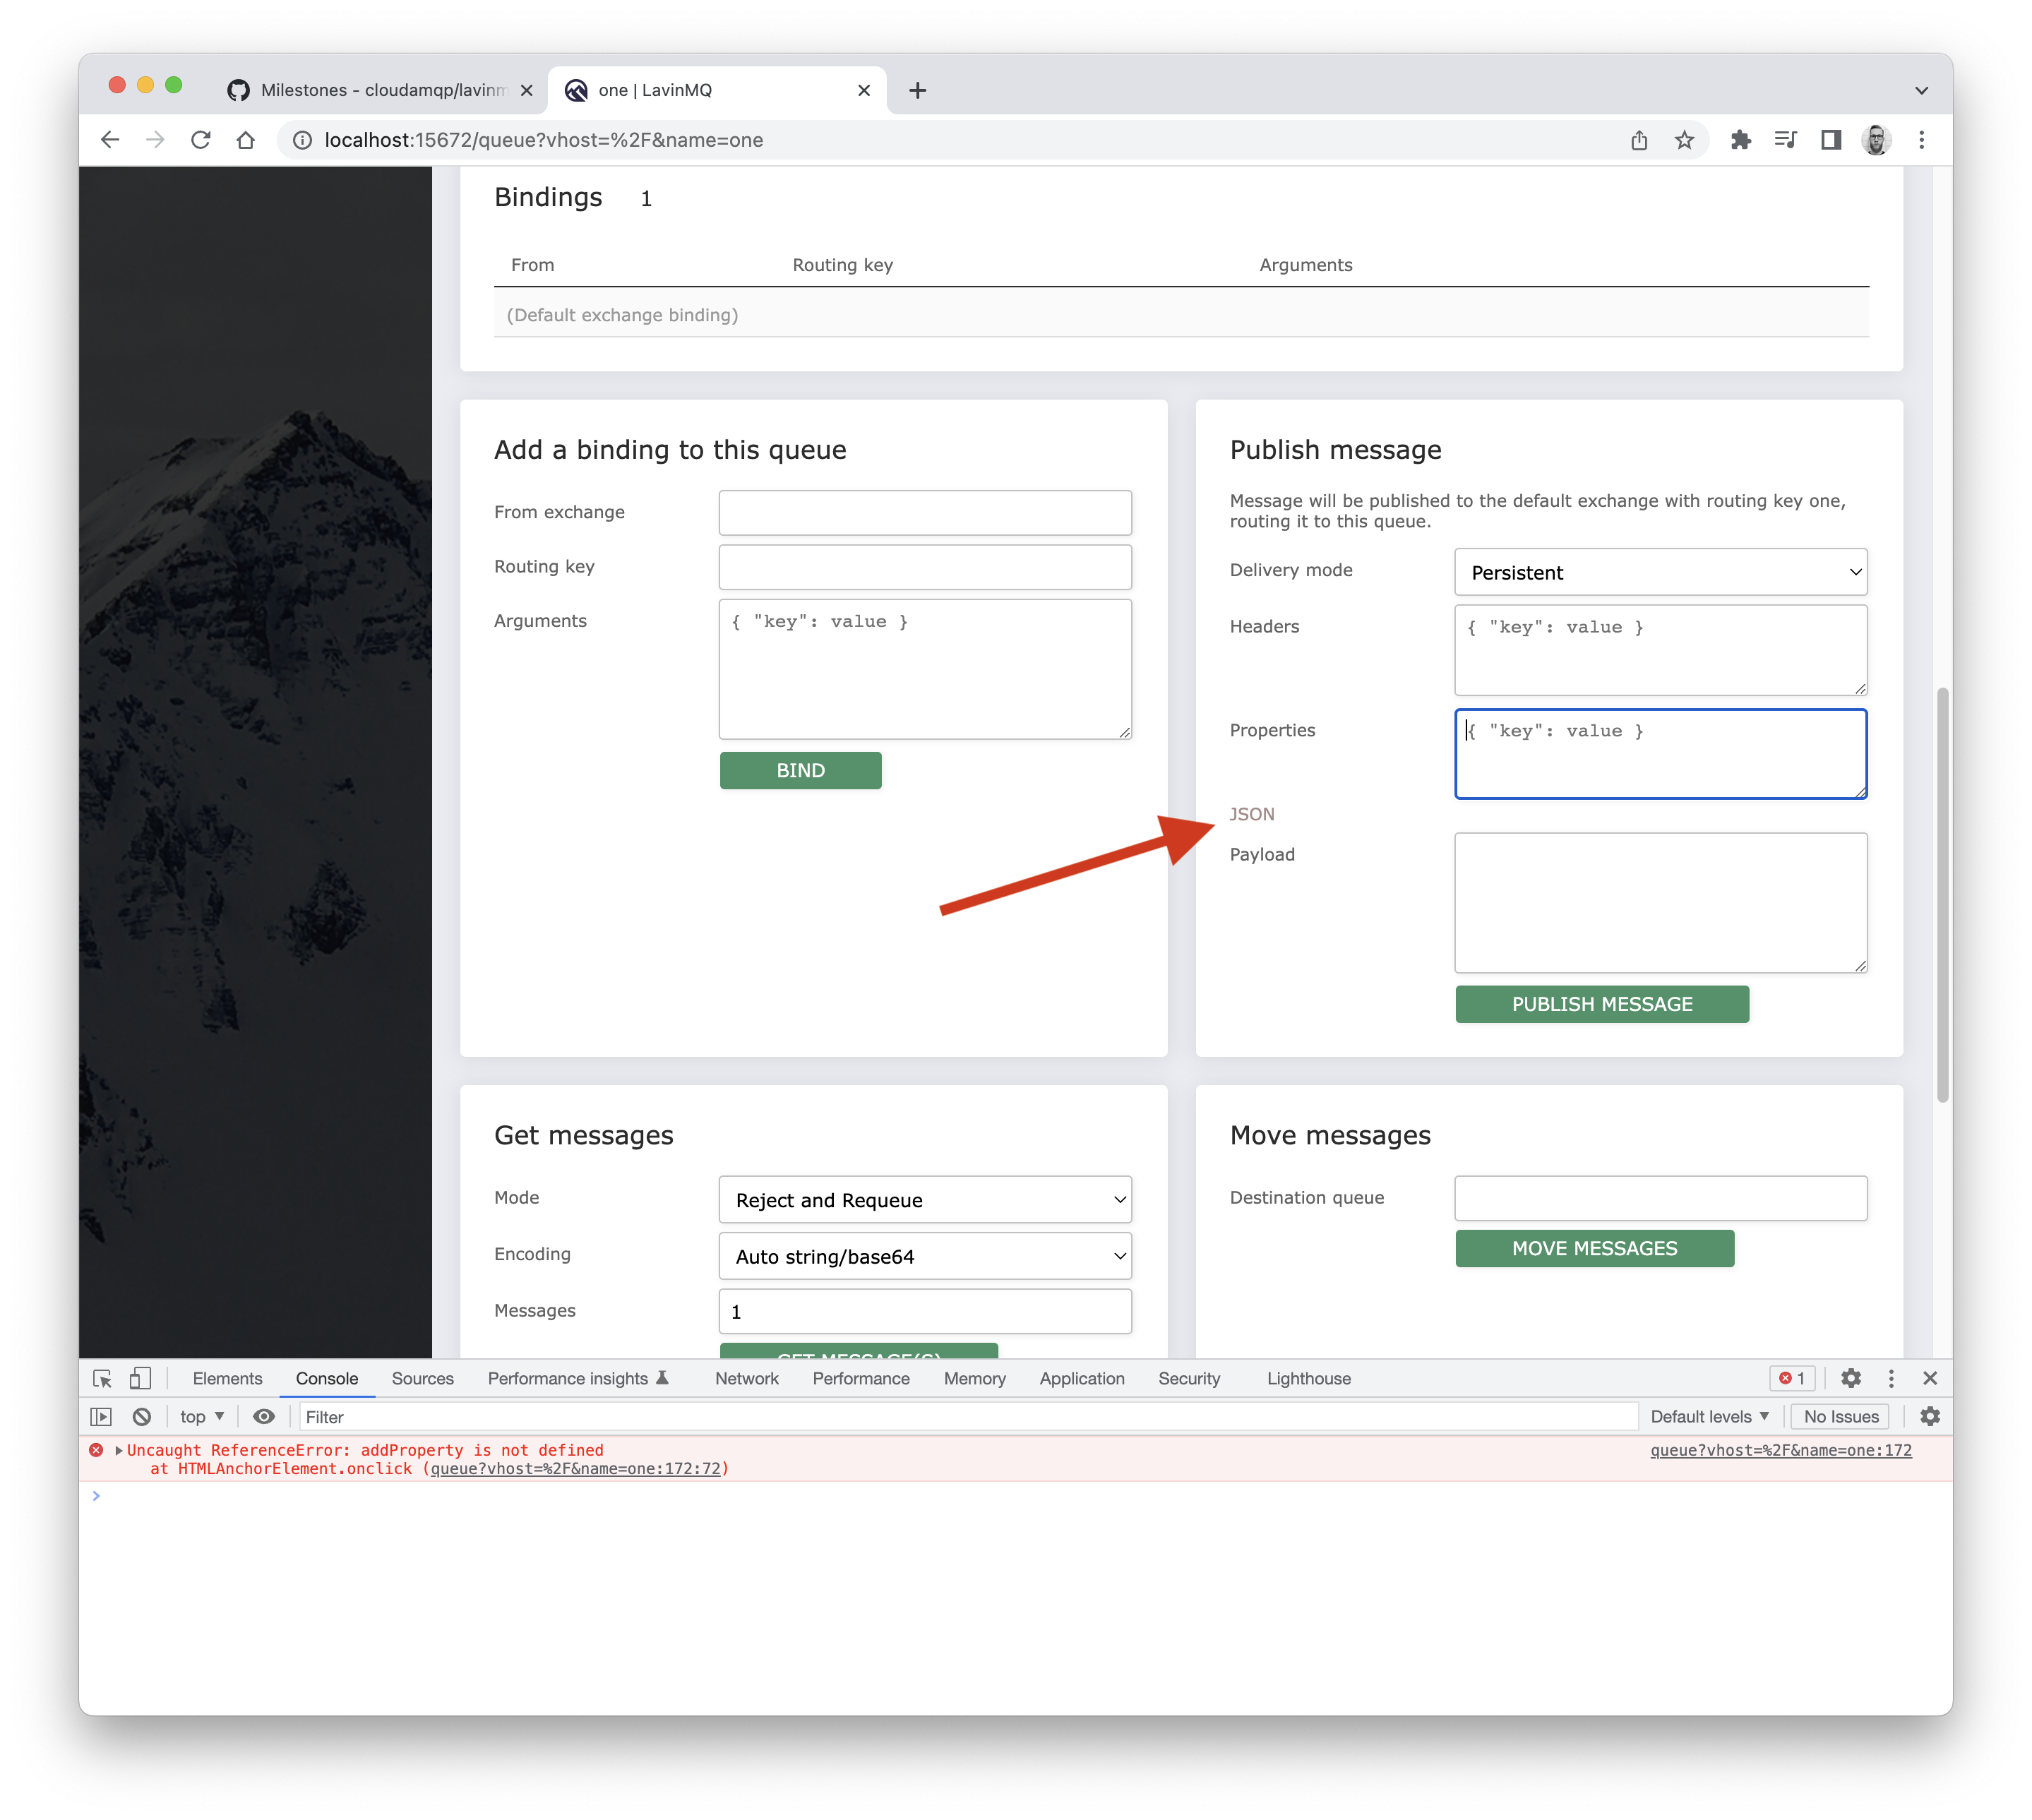The image size is (2032, 1820).
Task: Toggle the console sidebar panel icon
Action: pyautogui.click(x=101, y=1416)
